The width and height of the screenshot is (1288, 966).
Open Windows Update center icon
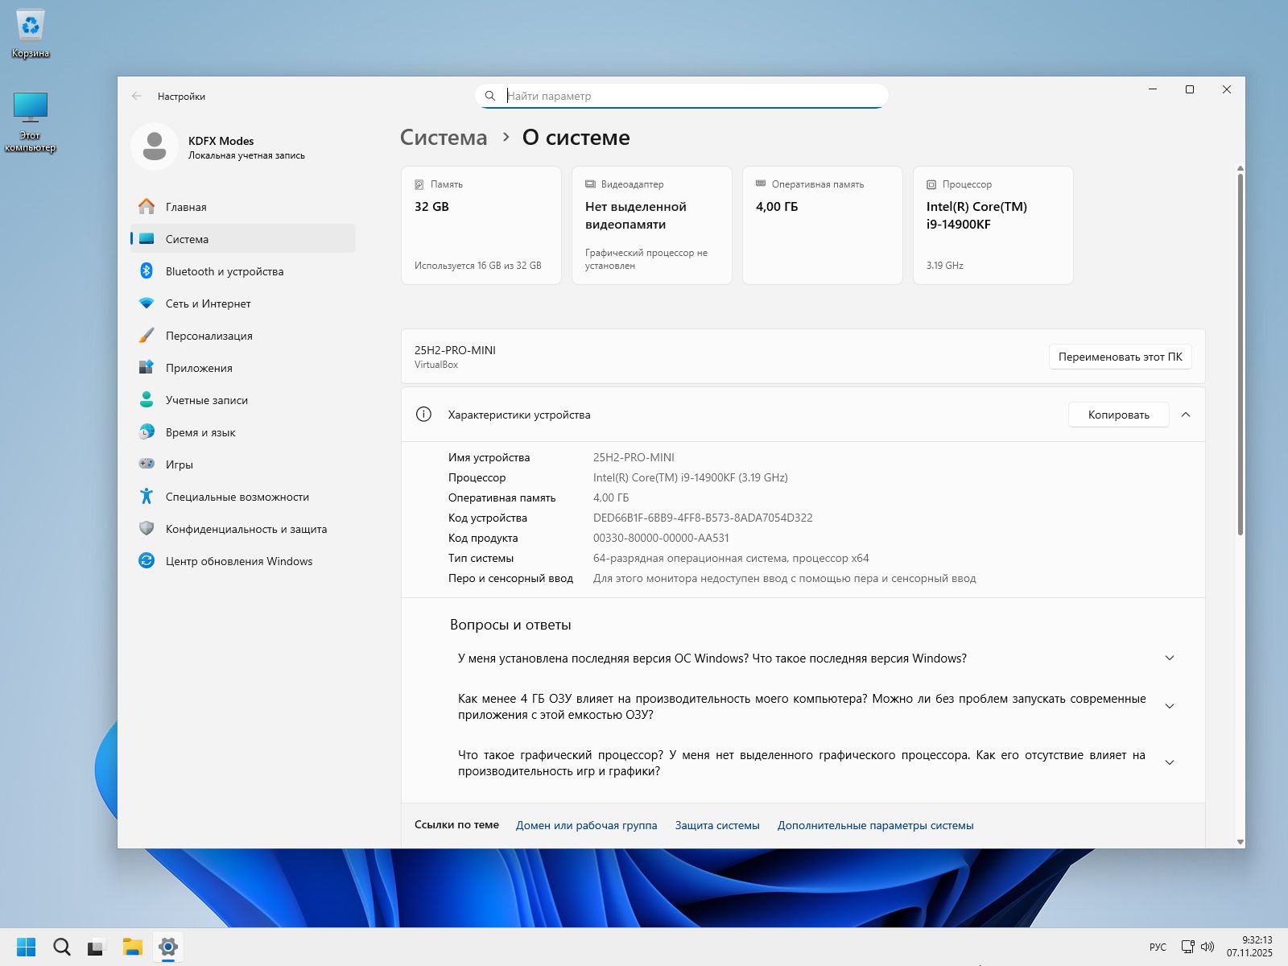(147, 561)
